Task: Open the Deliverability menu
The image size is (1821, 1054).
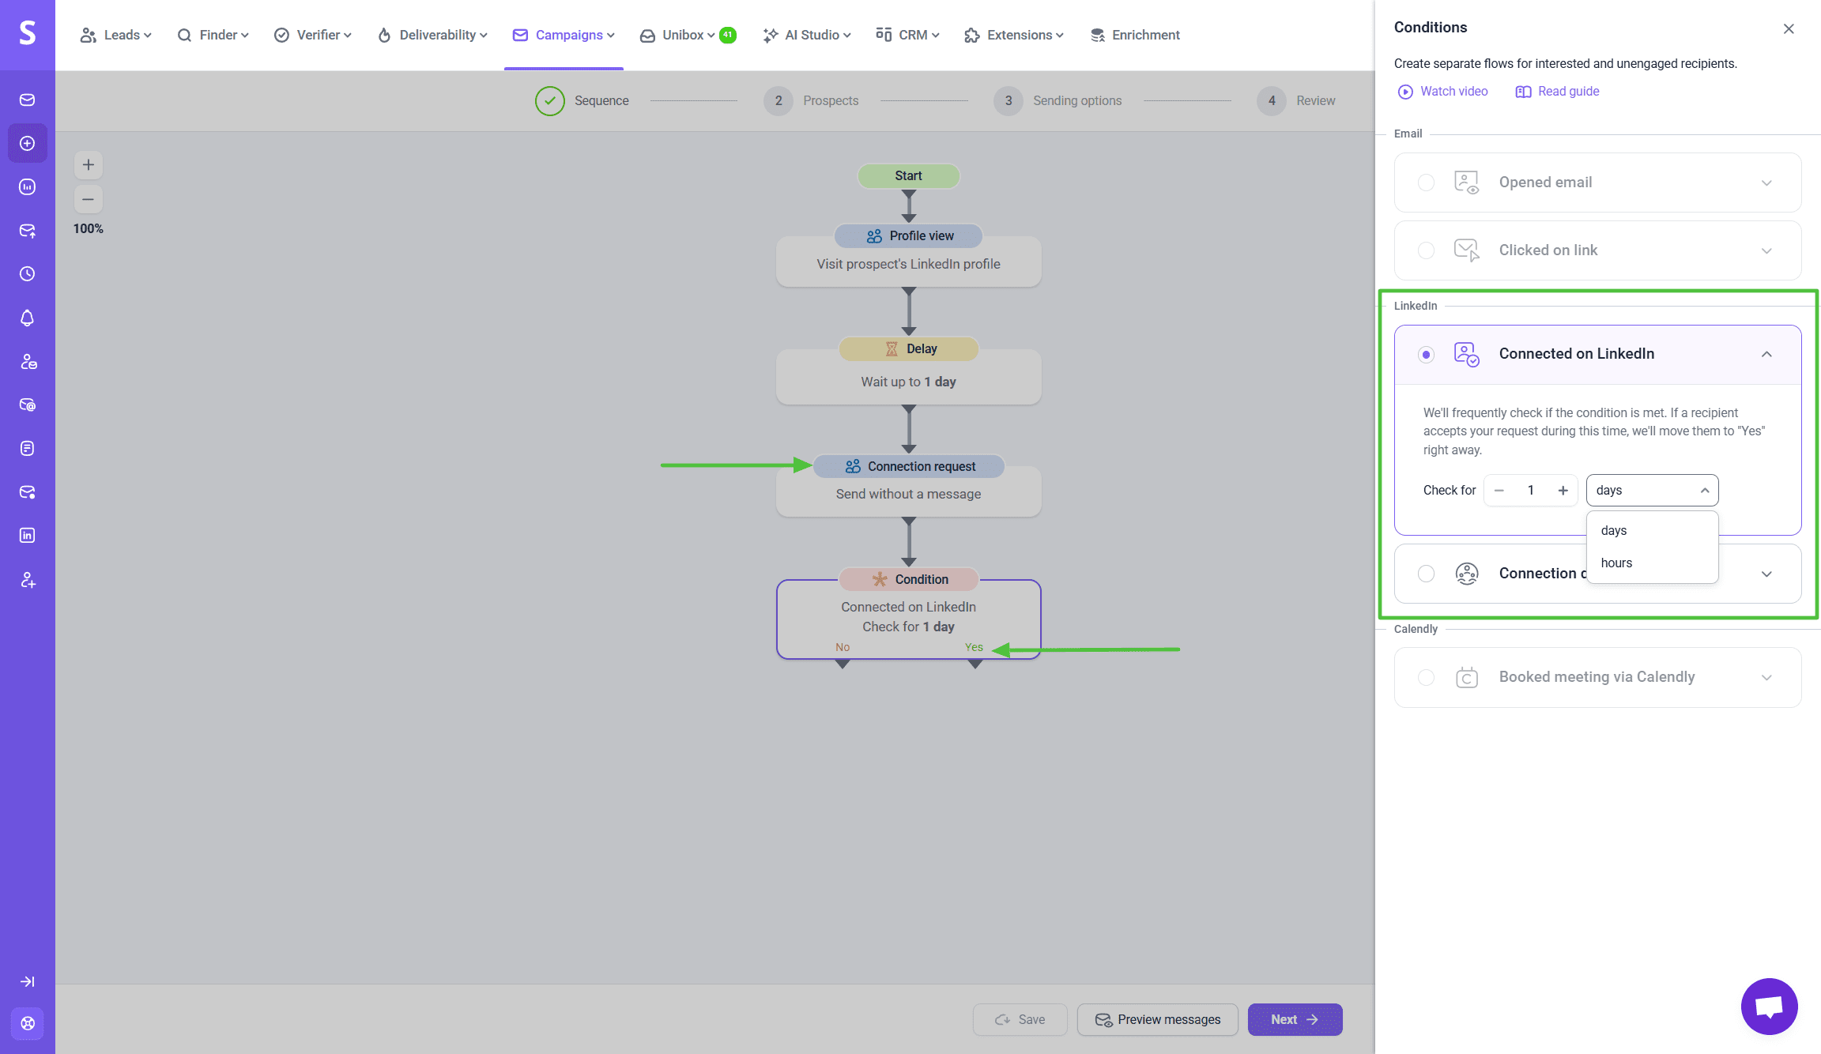Action: coord(433,35)
